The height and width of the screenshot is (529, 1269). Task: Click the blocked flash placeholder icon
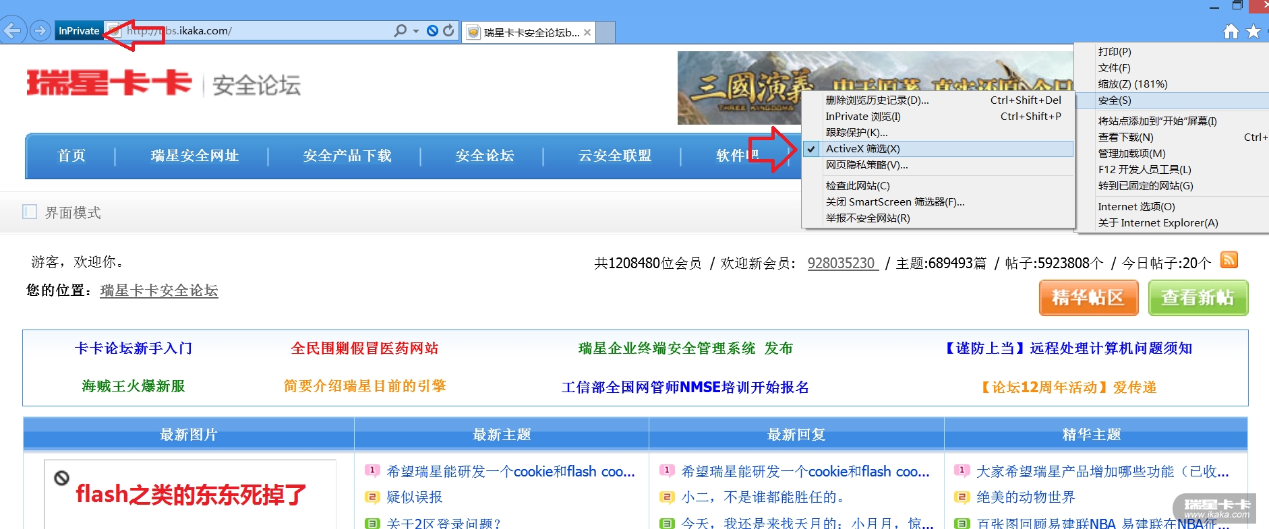coord(61,478)
